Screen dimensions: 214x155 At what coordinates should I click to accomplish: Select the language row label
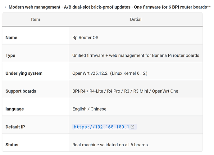(x=15, y=109)
